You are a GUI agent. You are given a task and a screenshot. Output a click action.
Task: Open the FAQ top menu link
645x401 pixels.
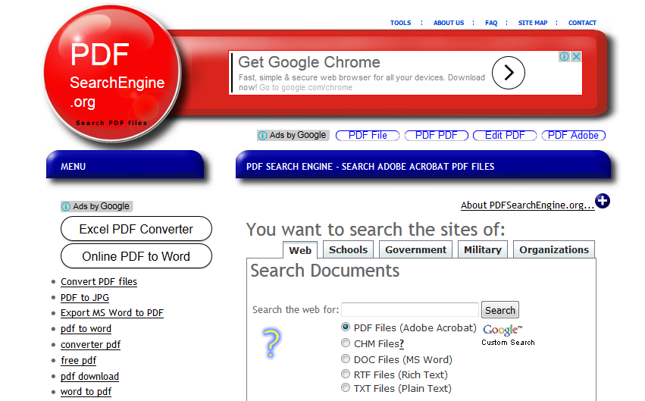coord(490,23)
